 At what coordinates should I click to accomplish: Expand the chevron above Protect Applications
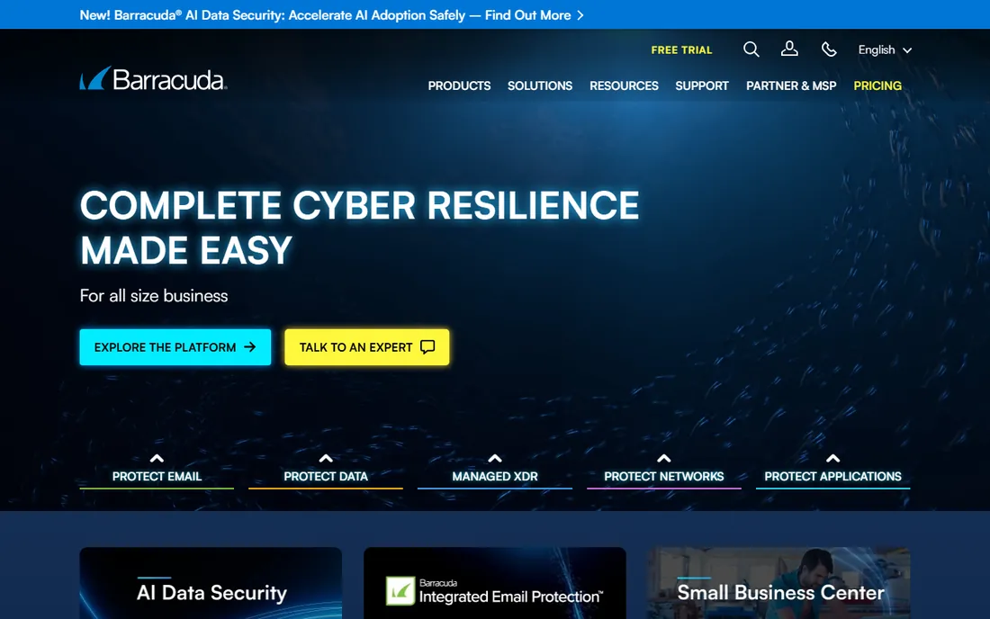point(832,458)
